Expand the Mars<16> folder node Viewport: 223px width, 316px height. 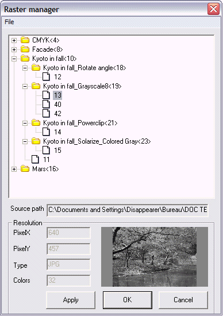tap(14, 169)
